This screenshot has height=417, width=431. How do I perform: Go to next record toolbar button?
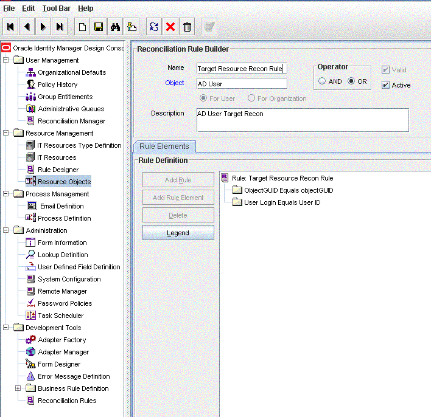pyautogui.click(x=43, y=27)
